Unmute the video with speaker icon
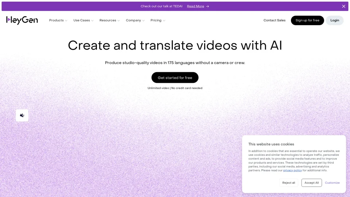The width and height of the screenshot is (350, 197). 22,116
